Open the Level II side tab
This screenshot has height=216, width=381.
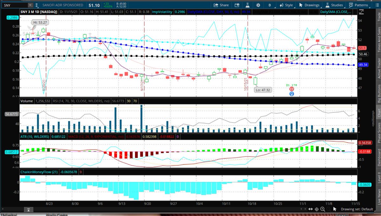coord(378,177)
